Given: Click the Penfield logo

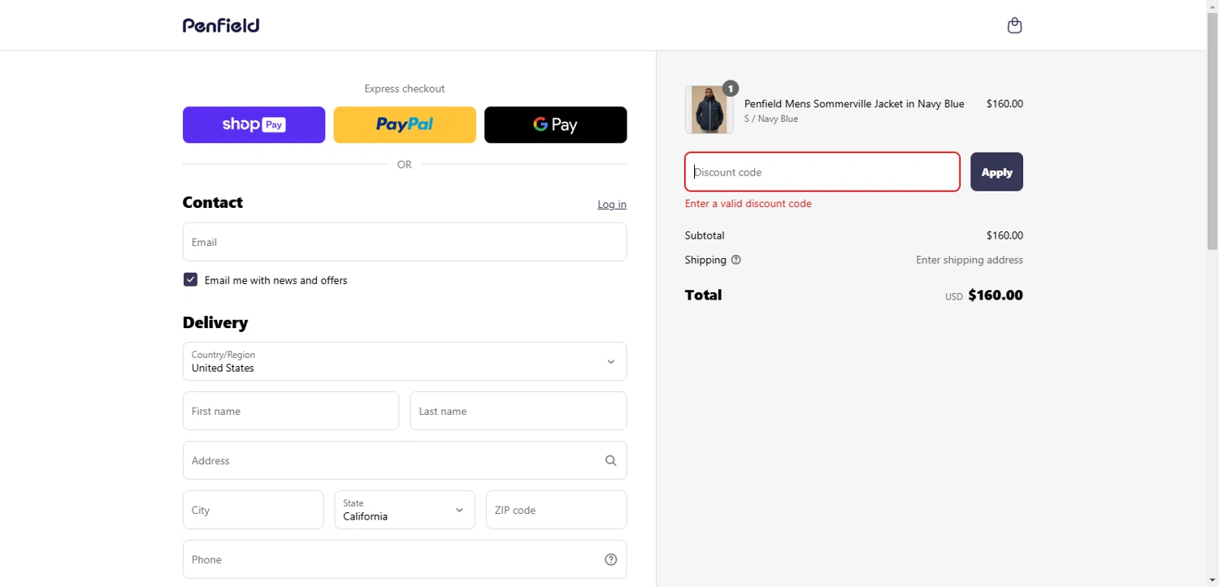Looking at the screenshot, I should 221,25.
